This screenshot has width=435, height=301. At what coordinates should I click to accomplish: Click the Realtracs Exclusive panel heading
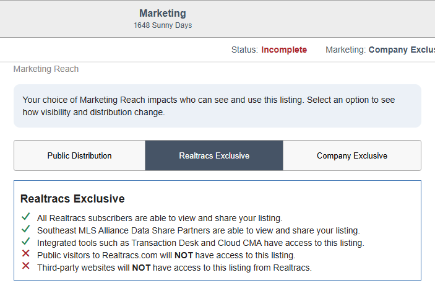click(72, 199)
